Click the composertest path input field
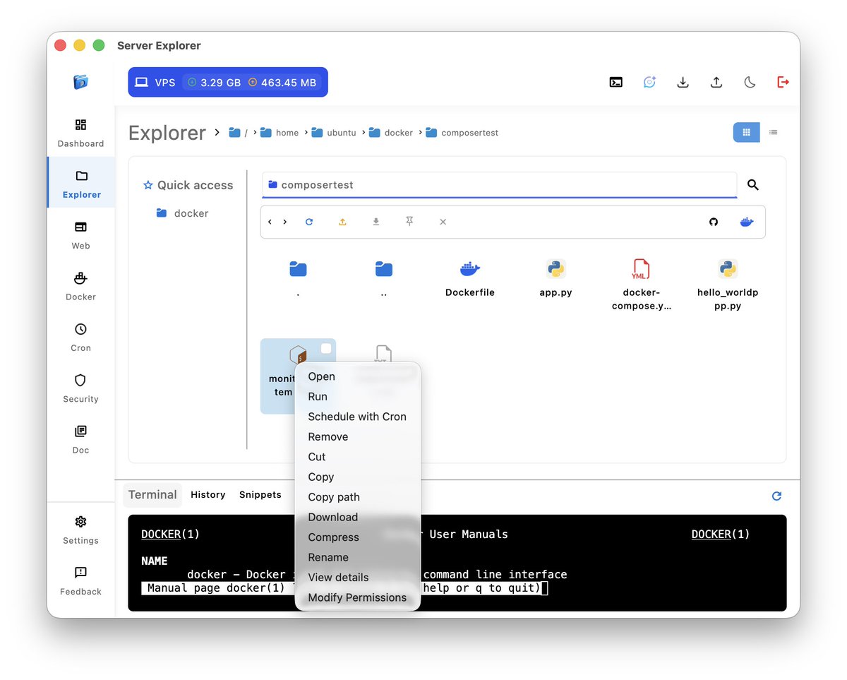 click(x=499, y=185)
